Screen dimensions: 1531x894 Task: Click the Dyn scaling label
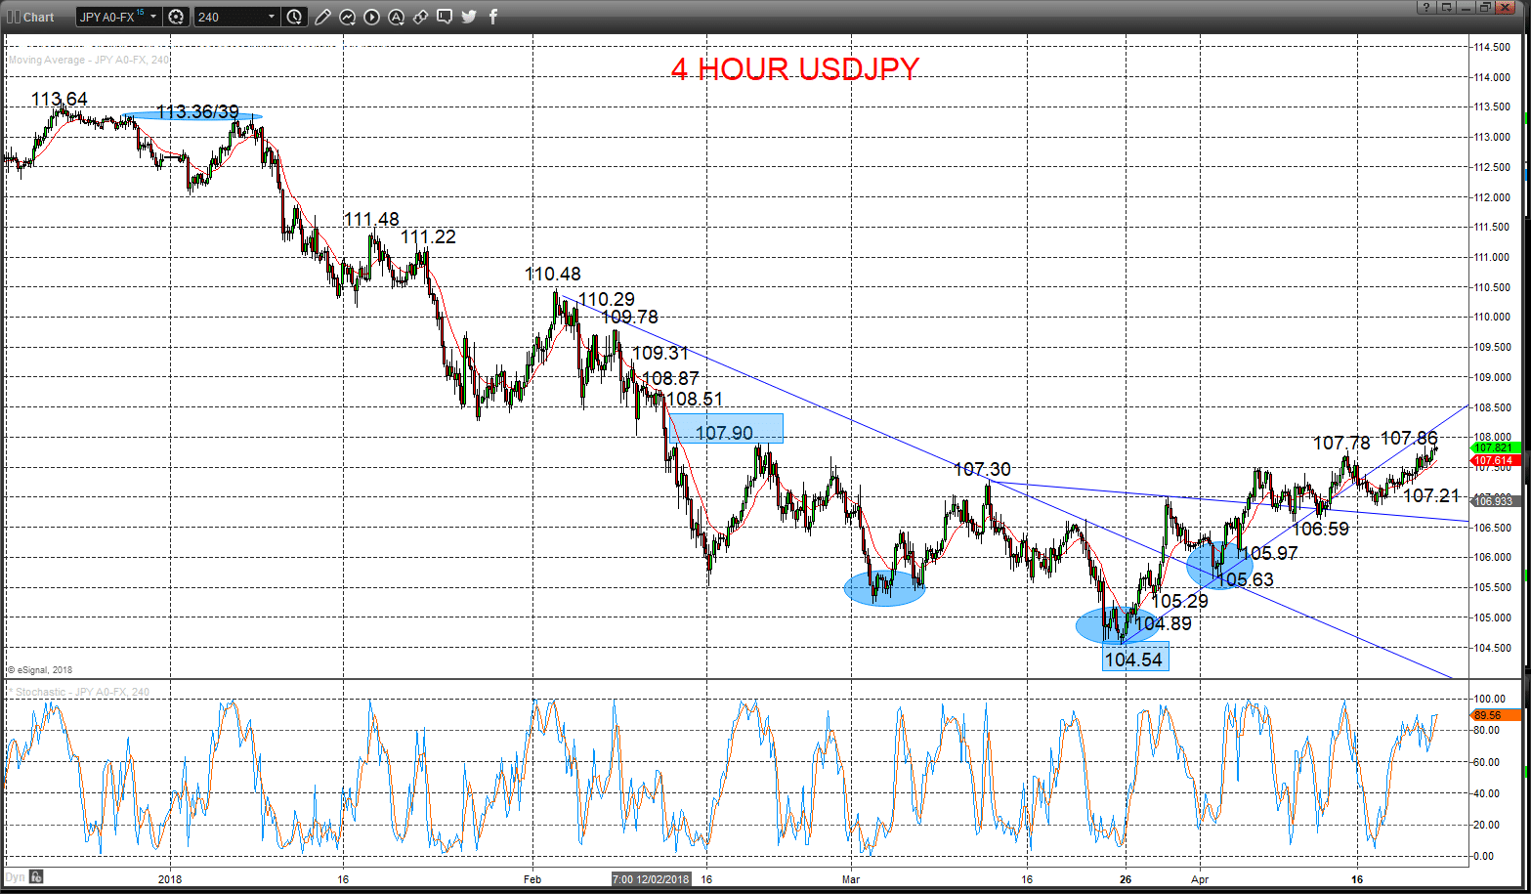click(x=16, y=877)
